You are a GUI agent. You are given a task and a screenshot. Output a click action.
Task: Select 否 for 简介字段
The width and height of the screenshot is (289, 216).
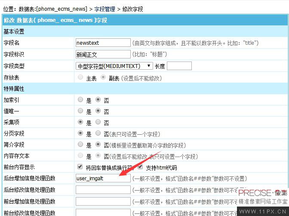98,145
